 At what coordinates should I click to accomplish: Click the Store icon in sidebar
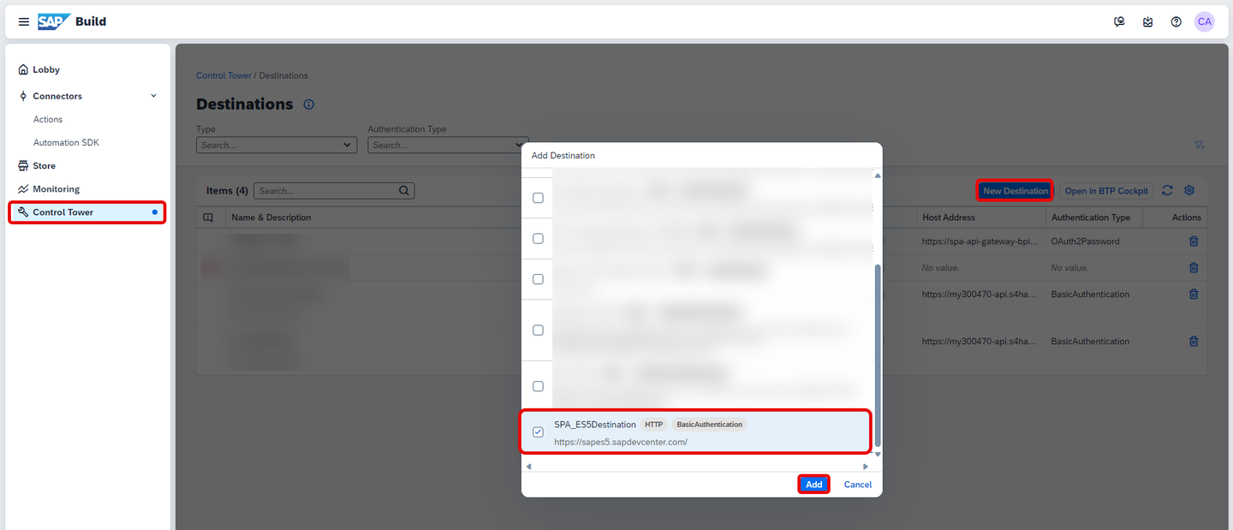point(24,165)
